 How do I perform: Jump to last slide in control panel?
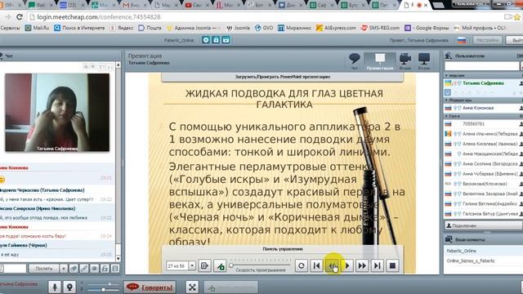[378, 265]
